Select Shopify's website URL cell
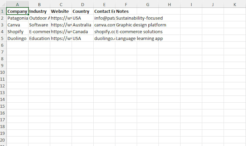The height and width of the screenshot is (146, 246). tap(61, 31)
